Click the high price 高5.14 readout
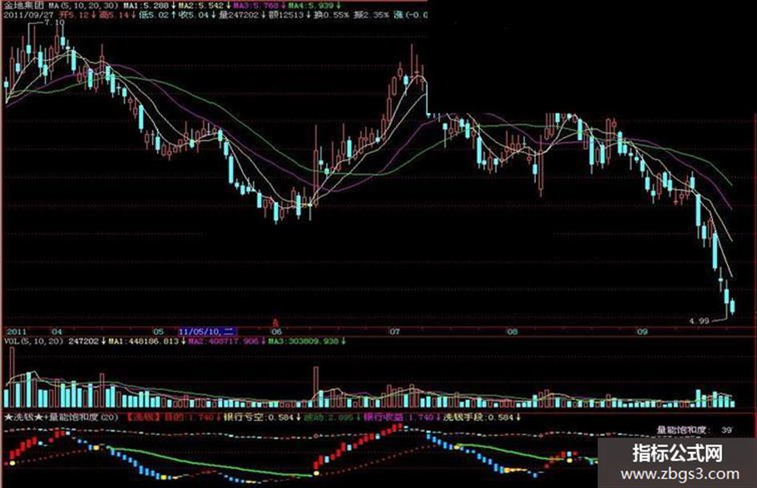 (114, 15)
